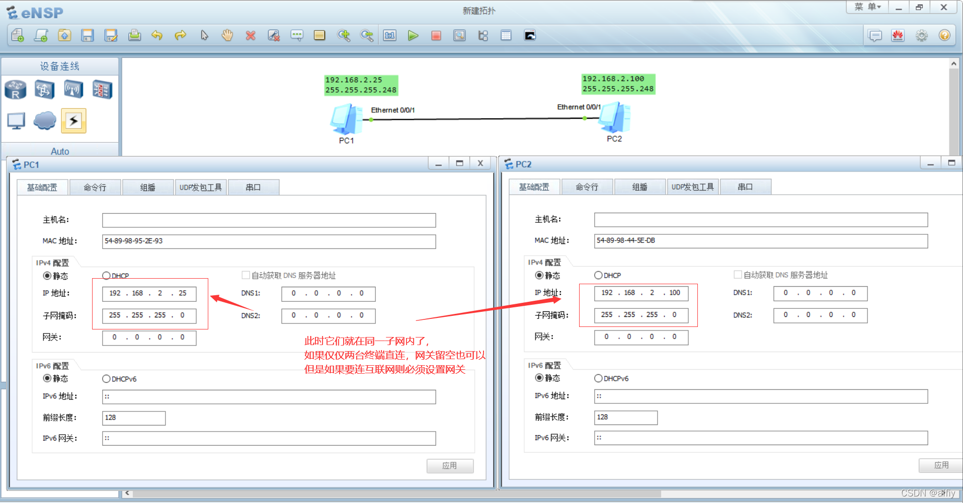Image resolution: width=963 pixels, height=503 pixels.
Task: Select the PC terminal device category icon
Action: [x=16, y=121]
